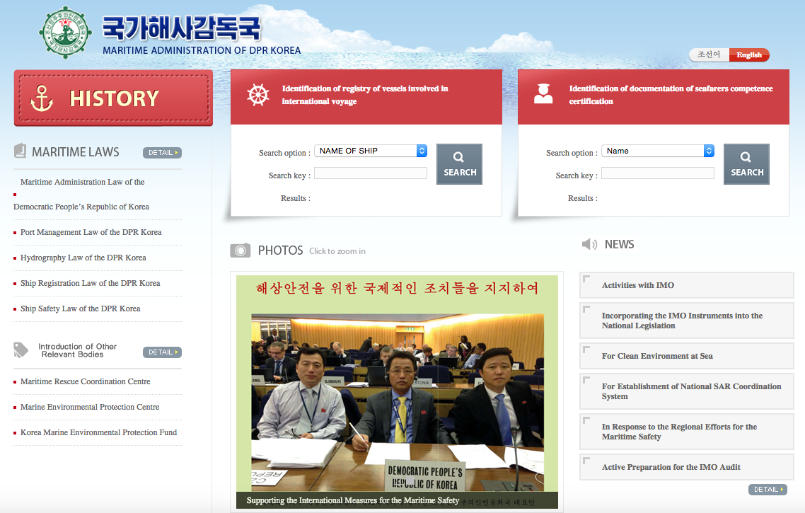Click the vessel Search key input field
The height and width of the screenshot is (513, 805).
tap(371, 173)
